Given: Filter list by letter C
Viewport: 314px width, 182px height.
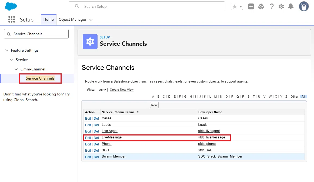Looking at the screenshot, I should 164,97.
